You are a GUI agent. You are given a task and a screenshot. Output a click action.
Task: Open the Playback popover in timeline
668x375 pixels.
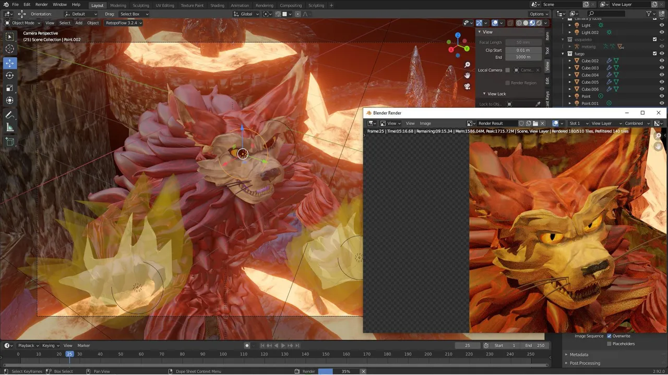click(x=28, y=345)
